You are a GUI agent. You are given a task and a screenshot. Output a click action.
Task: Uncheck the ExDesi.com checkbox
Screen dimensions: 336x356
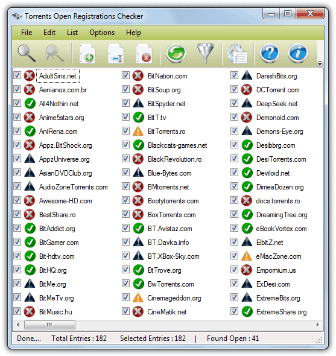coord(234,284)
